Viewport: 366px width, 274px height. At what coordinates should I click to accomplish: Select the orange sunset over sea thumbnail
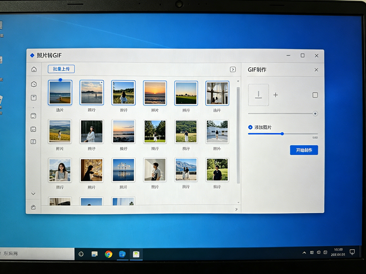click(x=155, y=93)
